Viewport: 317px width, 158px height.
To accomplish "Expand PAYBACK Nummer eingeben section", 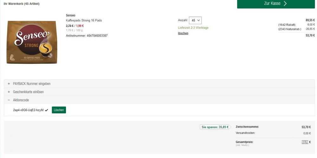I will (159, 83).
